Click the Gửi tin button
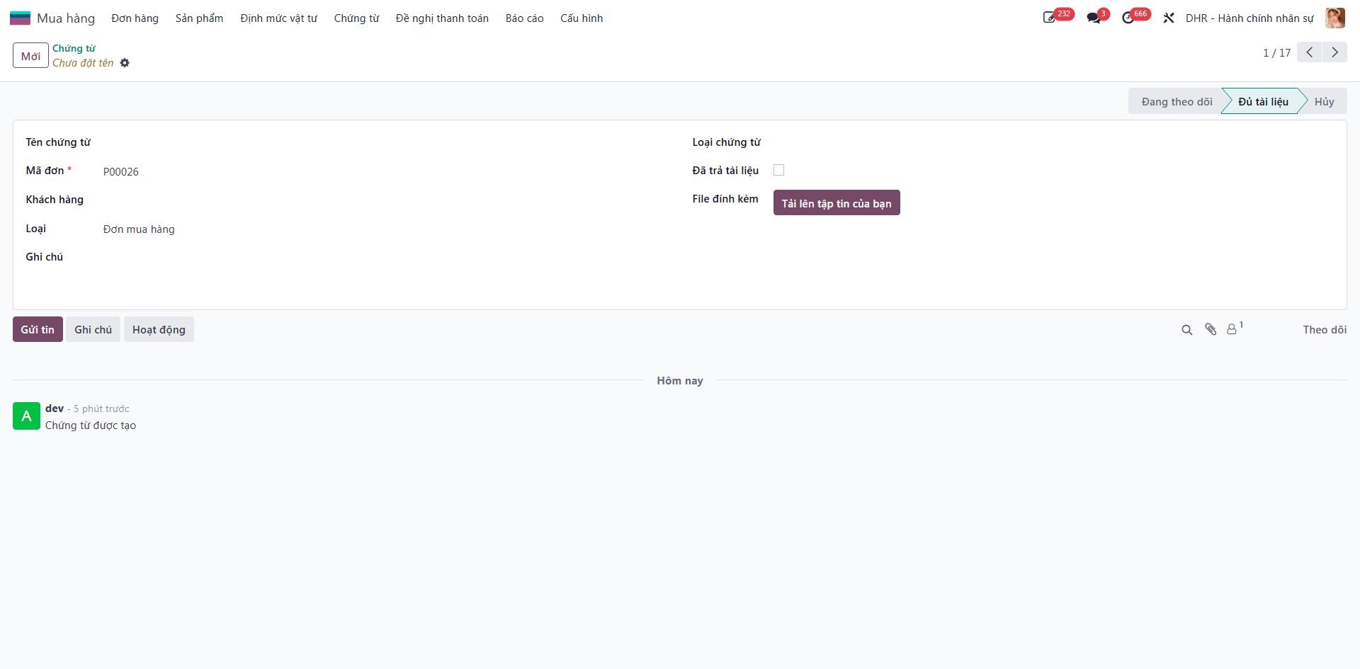Viewport: 1360px width, 669px height. pos(38,330)
